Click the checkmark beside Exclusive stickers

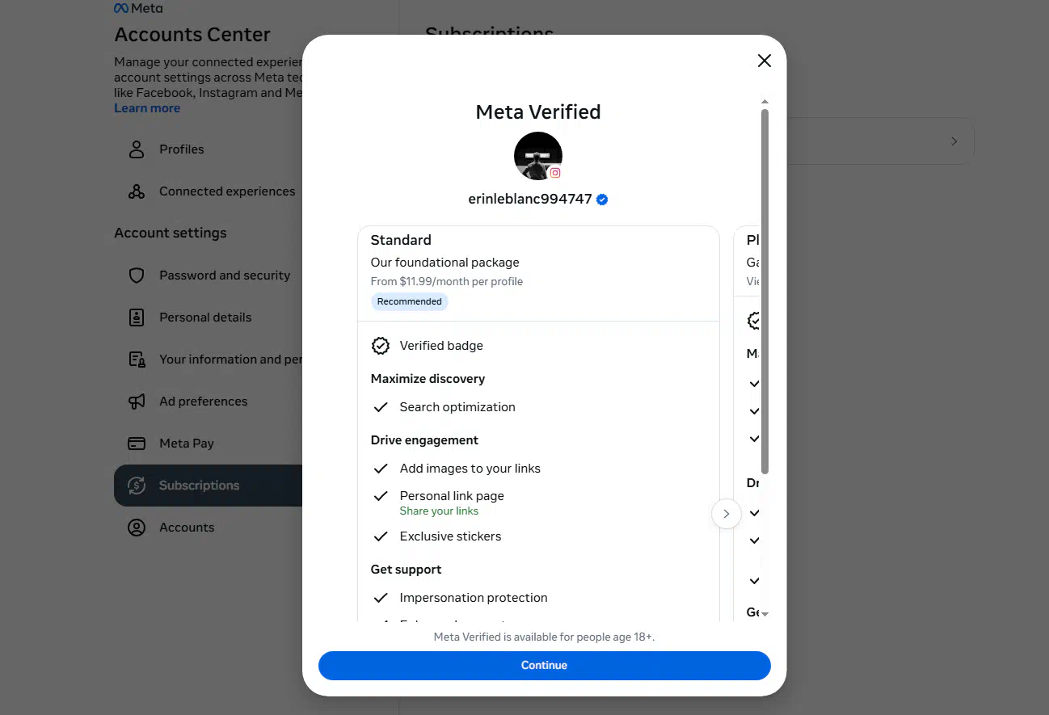pos(380,536)
